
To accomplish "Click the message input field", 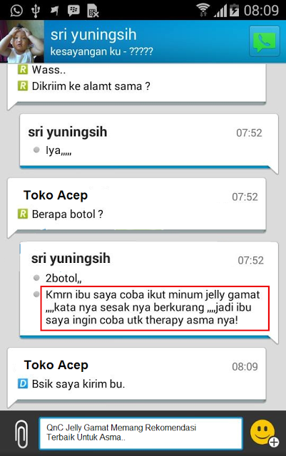I will coord(141,433).
